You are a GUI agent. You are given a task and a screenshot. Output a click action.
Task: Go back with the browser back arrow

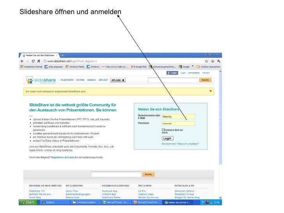[22, 61]
